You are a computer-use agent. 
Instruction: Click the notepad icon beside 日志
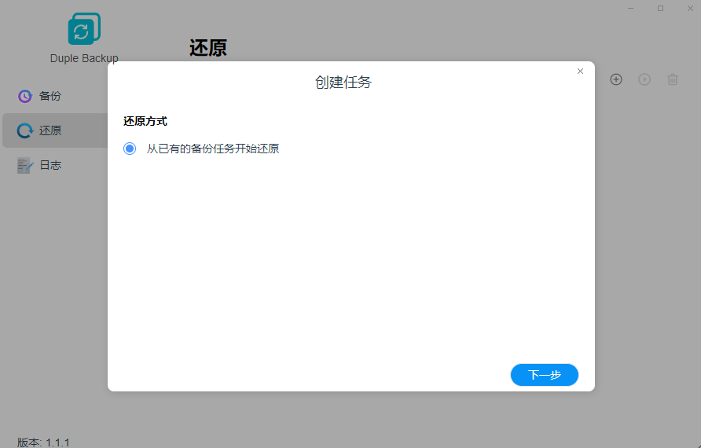coord(25,165)
